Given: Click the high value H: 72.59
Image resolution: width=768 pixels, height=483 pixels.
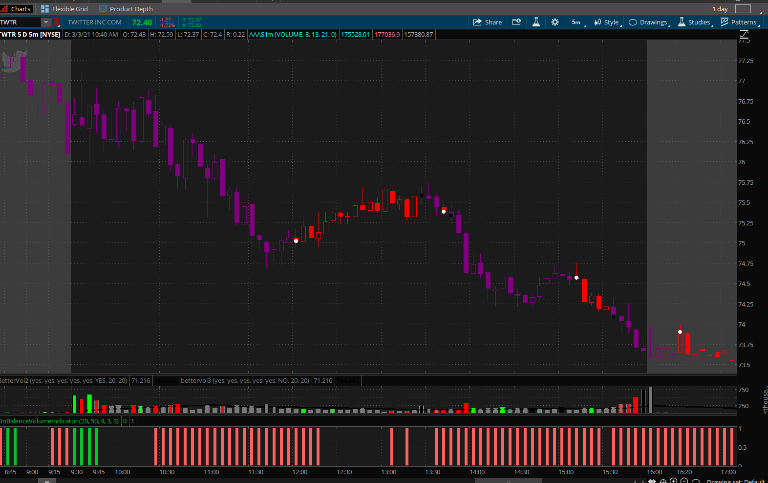Looking at the screenshot, I should coord(161,35).
